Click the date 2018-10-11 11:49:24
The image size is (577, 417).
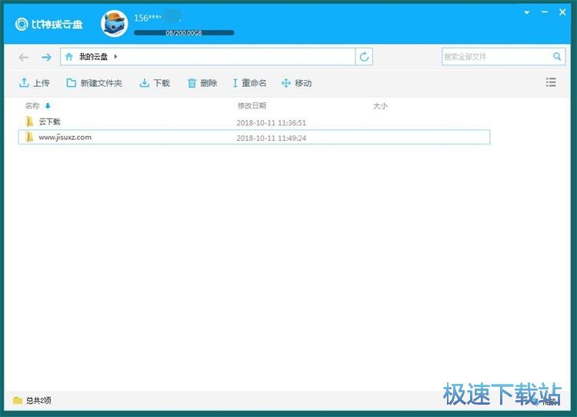coord(272,138)
